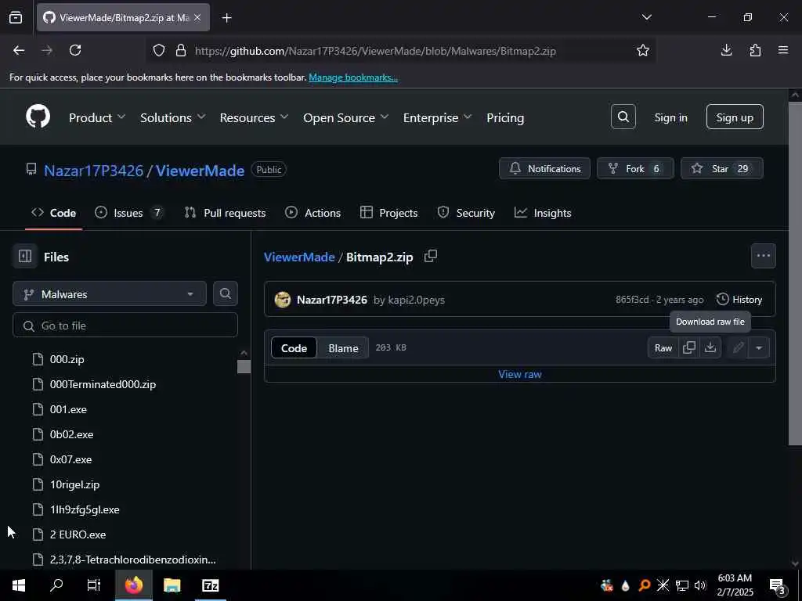
Task: Click the Raw button
Action: [x=663, y=347]
